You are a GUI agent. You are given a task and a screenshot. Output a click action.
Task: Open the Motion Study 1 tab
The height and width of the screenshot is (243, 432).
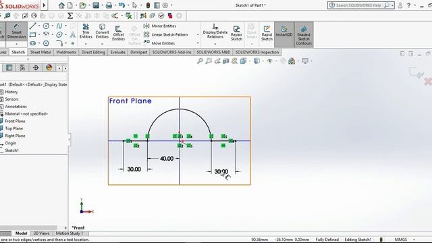pyautogui.click(x=69, y=234)
